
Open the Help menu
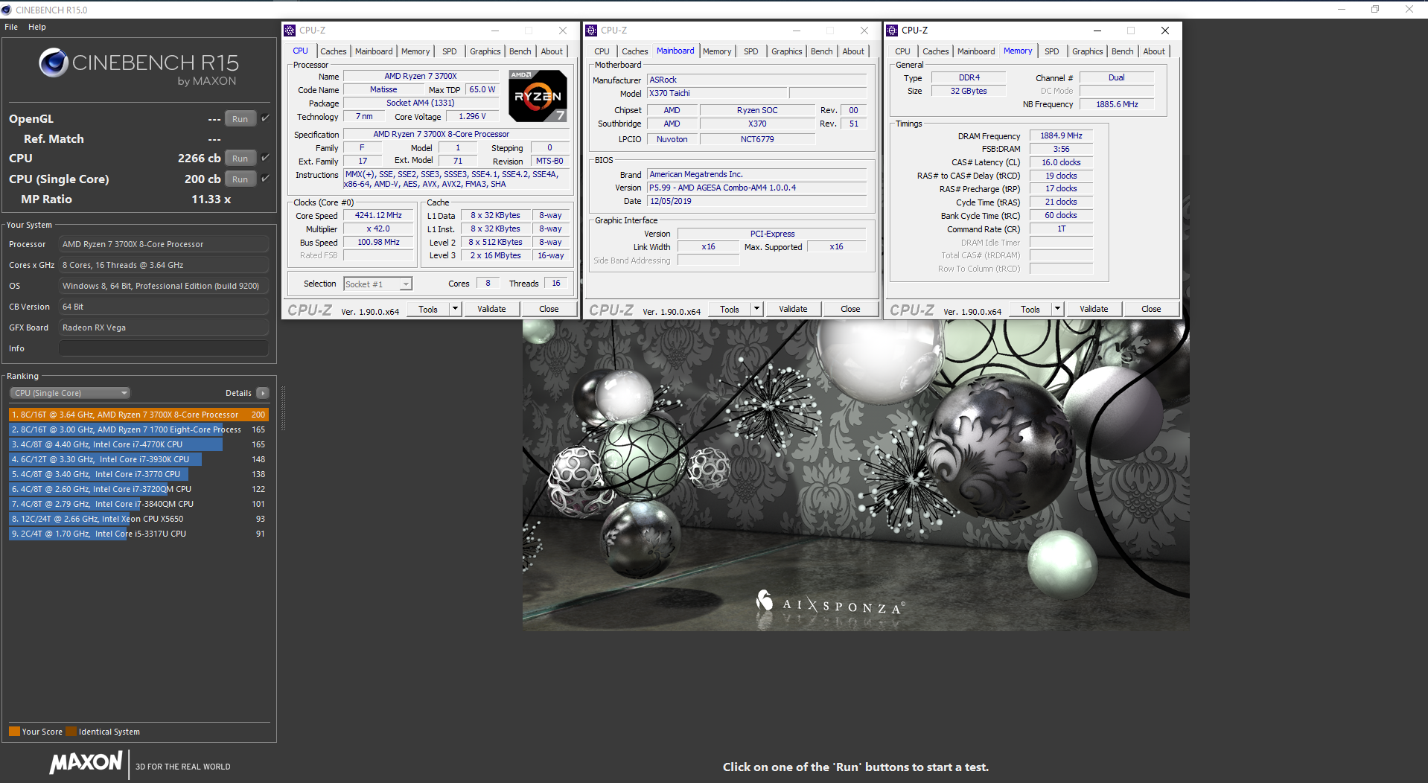[37, 27]
